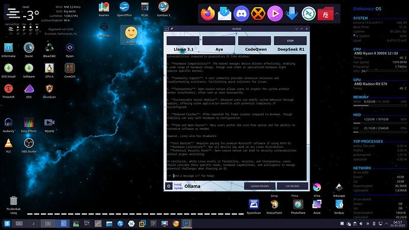This screenshot has height=230, width=409.
Task: Open the Gambas 3 desktop icon
Action: (164, 9)
